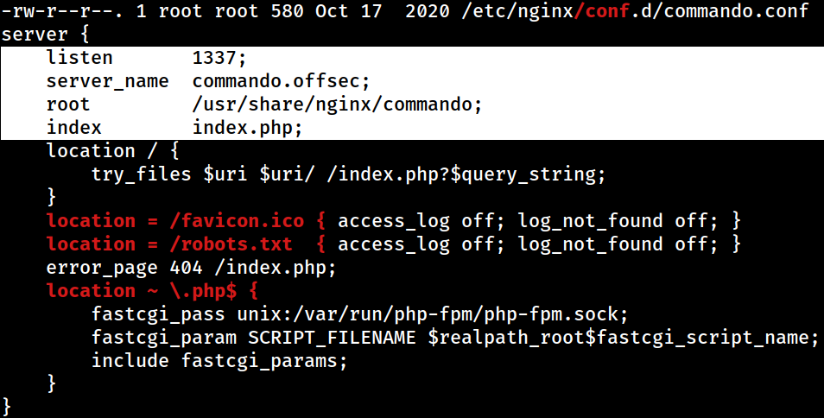Click the file path /etc/nginx/conf.d/commando.conf

coord(635,10)
